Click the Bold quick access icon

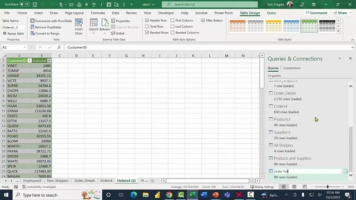87,4
